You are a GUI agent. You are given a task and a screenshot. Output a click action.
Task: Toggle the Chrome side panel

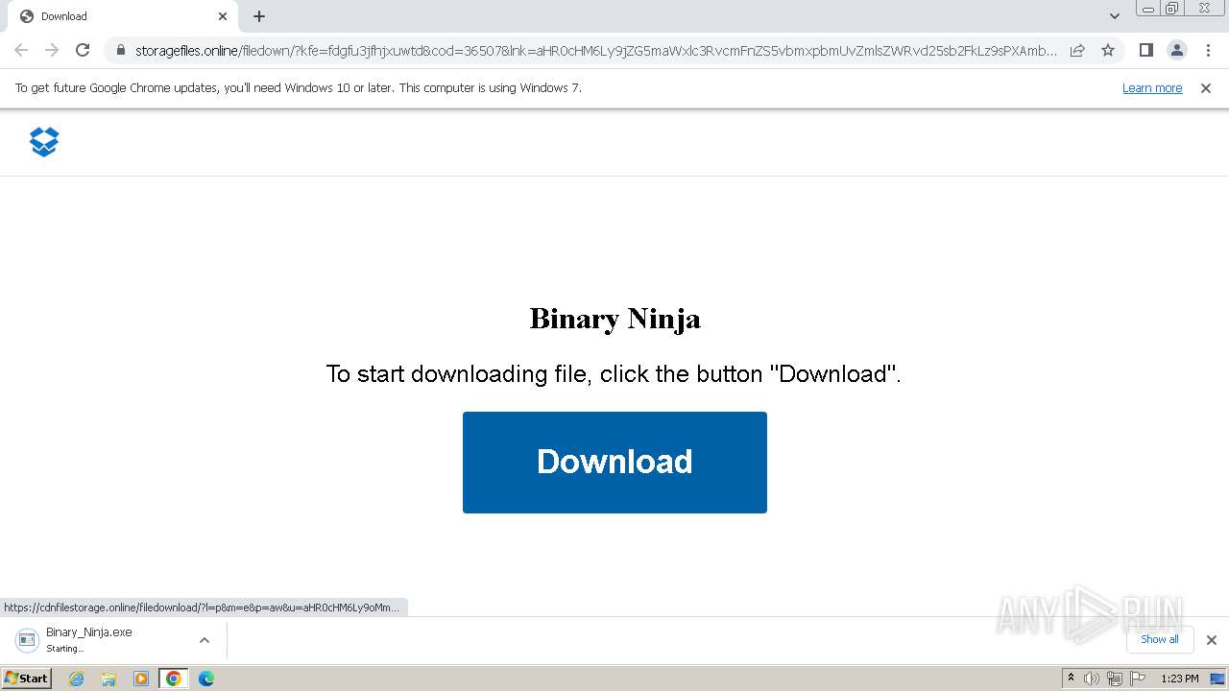tap(1145, 50)
